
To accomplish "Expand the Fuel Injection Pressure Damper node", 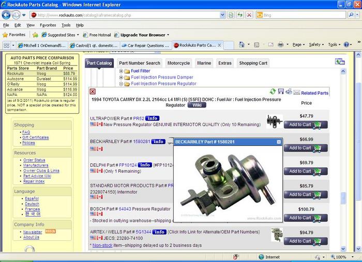I will click(x=121, y=77).
